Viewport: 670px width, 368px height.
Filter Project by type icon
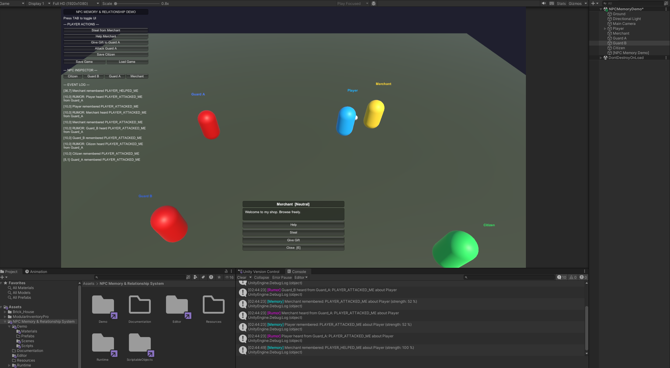pos(195,277)
